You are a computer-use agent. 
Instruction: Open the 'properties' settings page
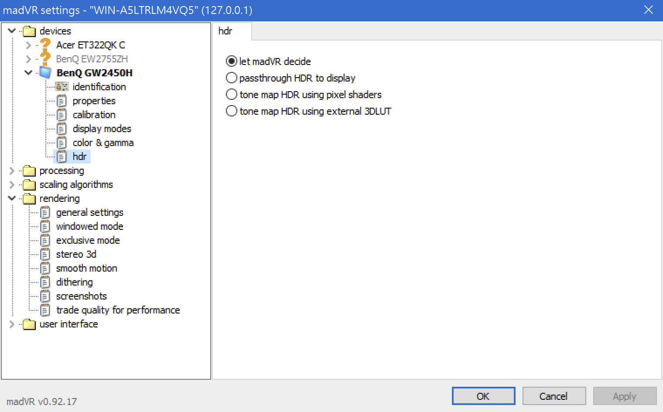tap(94, 101)
